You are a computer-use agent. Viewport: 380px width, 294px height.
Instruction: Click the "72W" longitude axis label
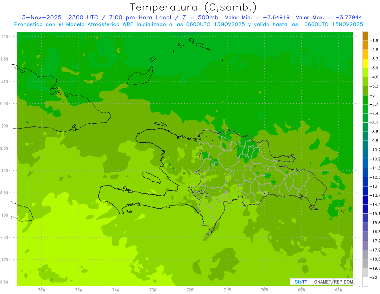coord(190,290)
